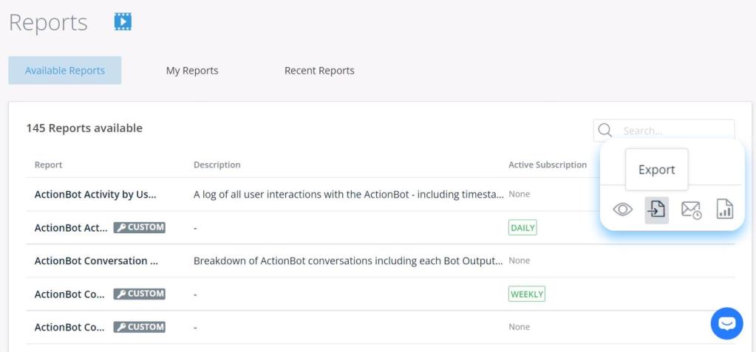The image size is (756, 352).
Task: Click the bar chart report icon
Action: click(725, 210)
